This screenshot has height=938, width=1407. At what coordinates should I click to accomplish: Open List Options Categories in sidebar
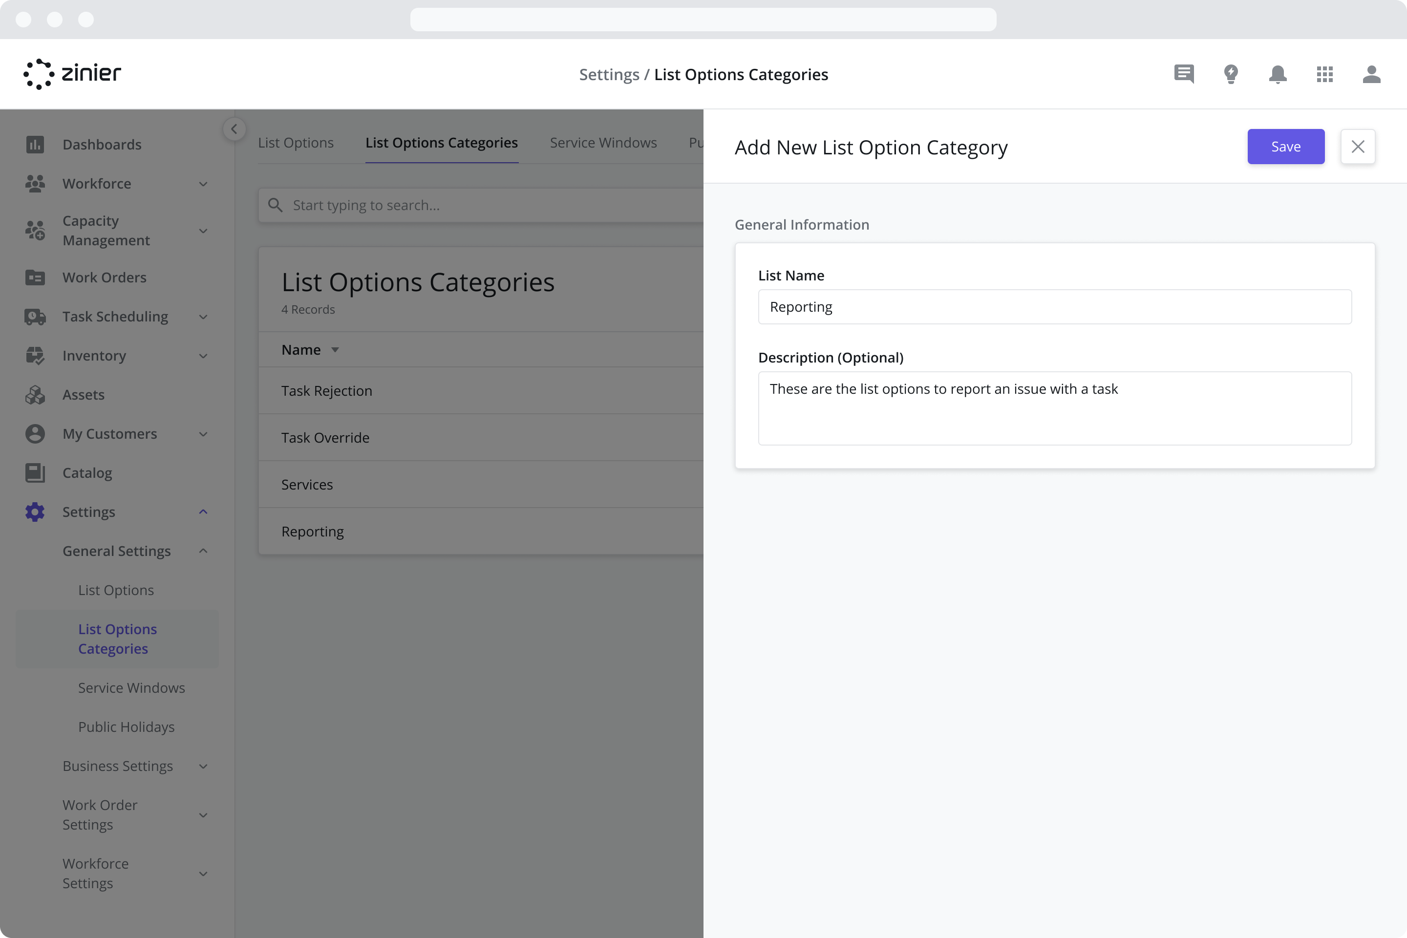(x=117, y=639)
